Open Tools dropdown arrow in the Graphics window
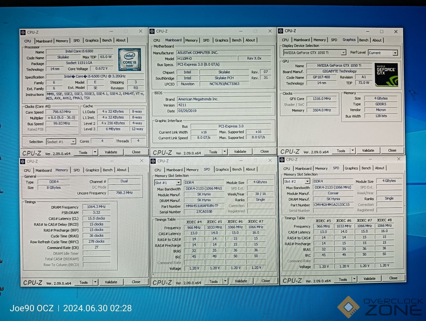This screenshot has height=321, width=426. [x=353, y=151]
